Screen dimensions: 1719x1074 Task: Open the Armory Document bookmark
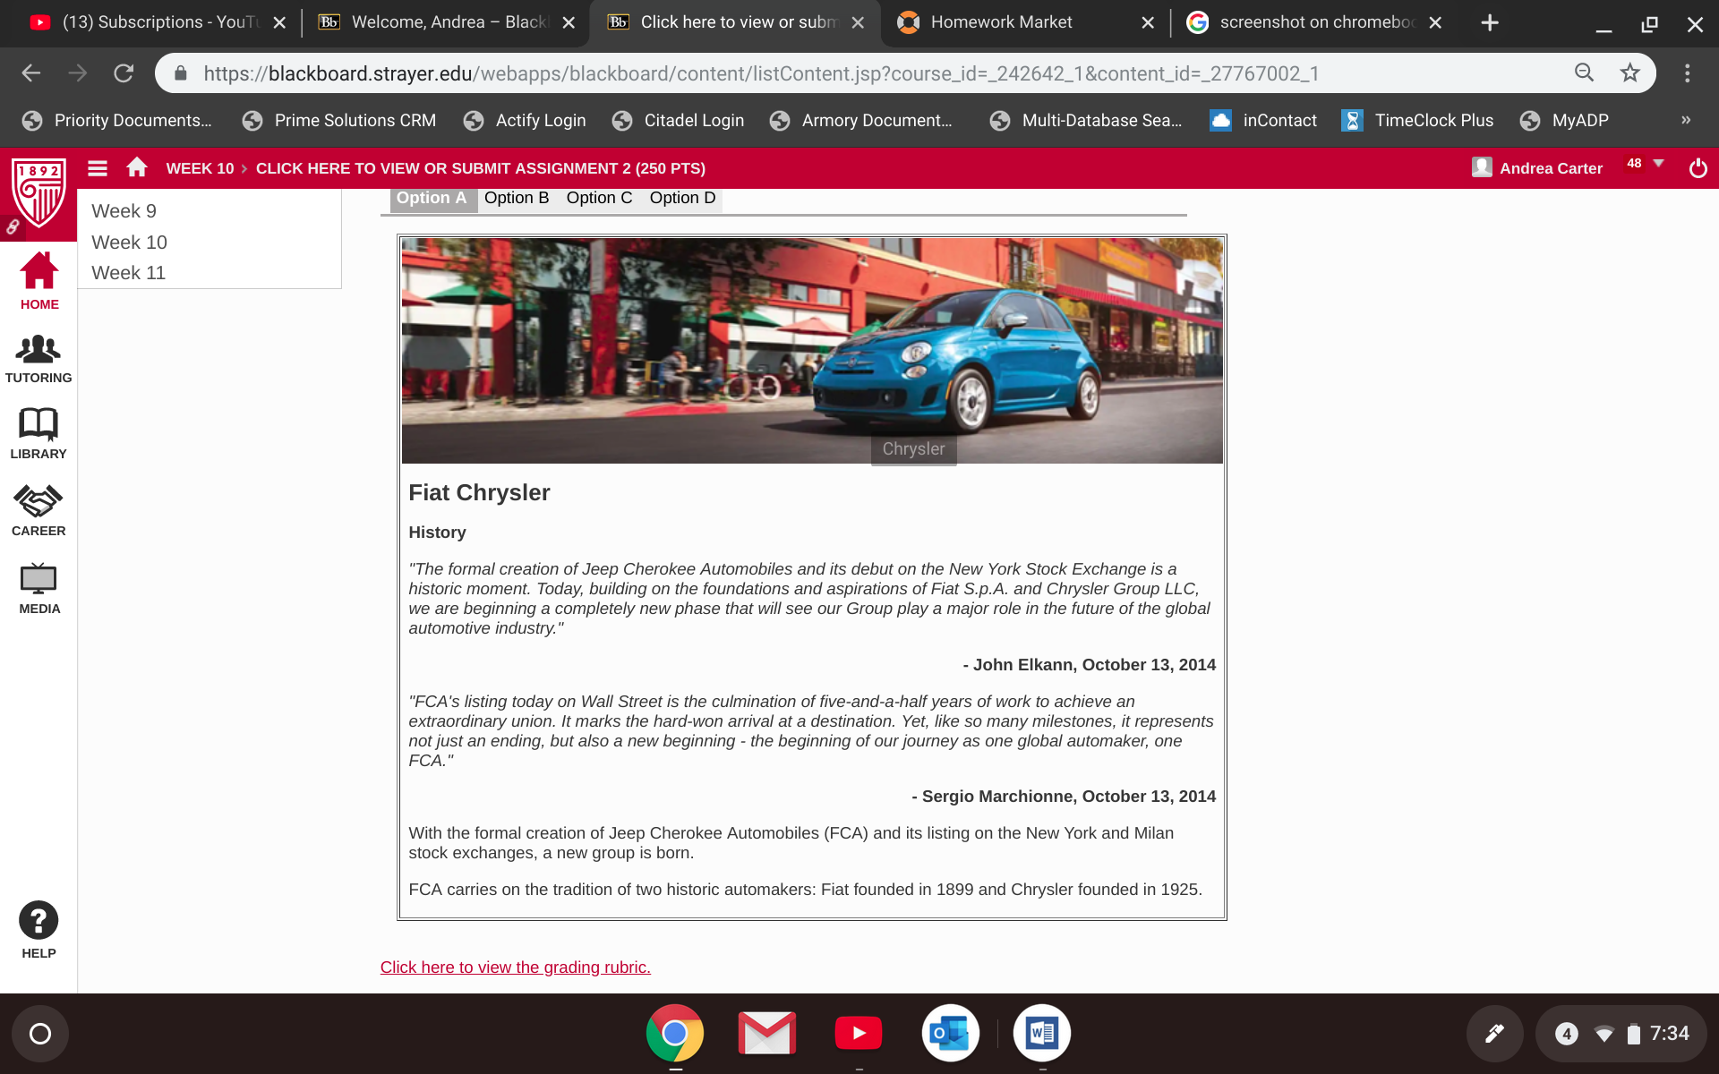[x=860, y=120]
